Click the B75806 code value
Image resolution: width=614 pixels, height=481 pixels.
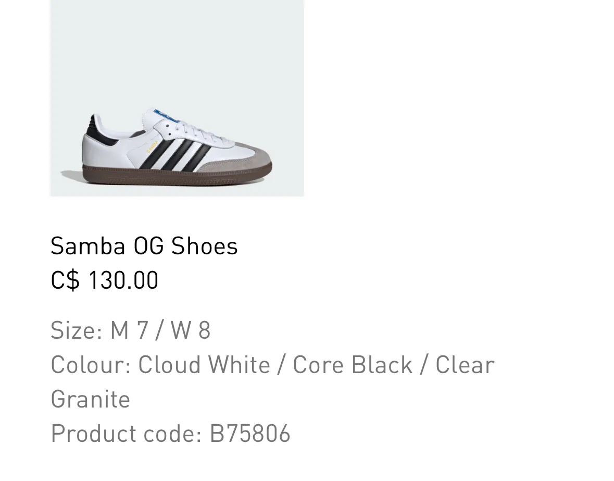click(250, 433)
